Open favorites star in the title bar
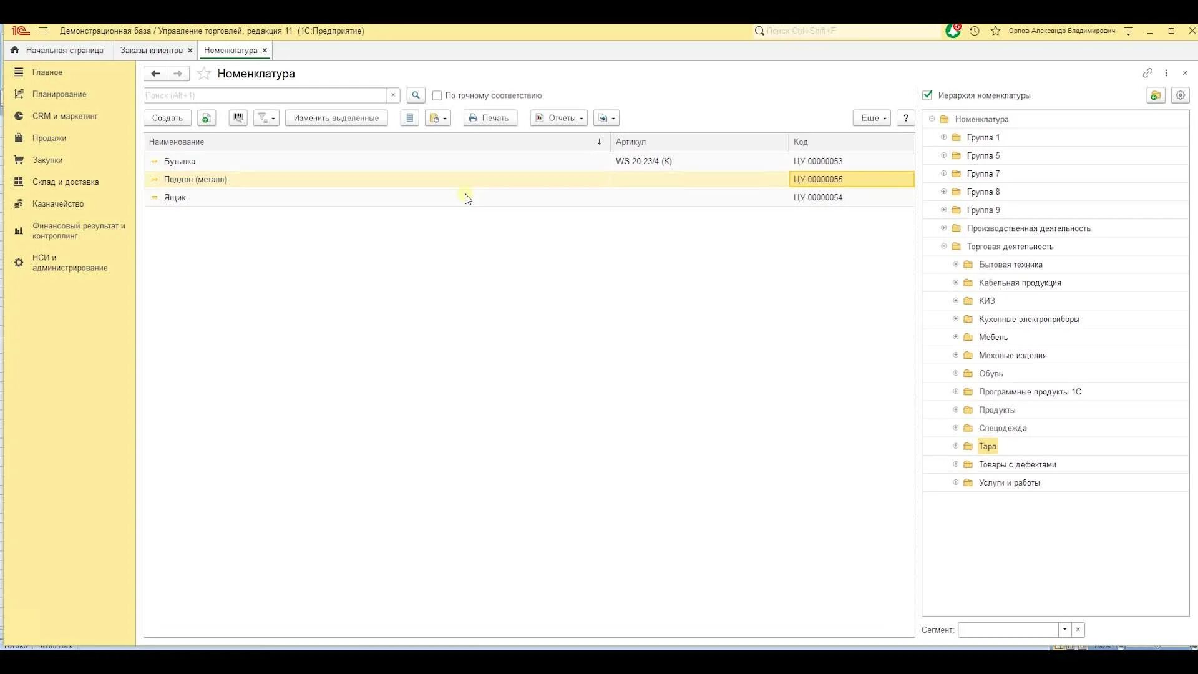The width and height of the screenshot is (1198, 674). coord(996,31)
